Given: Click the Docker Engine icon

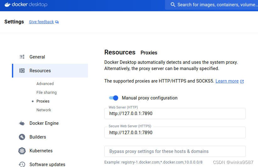Looking at the screenshot, I should click(x=22, y=123).
